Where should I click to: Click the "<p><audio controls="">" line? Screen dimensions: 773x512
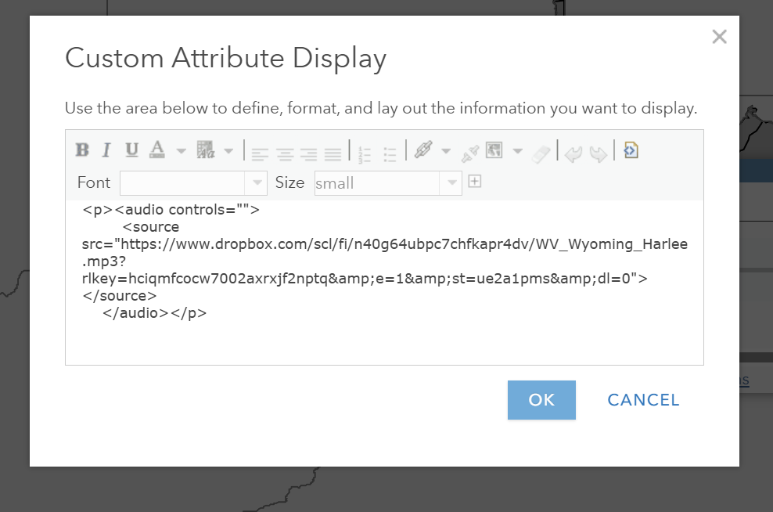pos(171,210)
